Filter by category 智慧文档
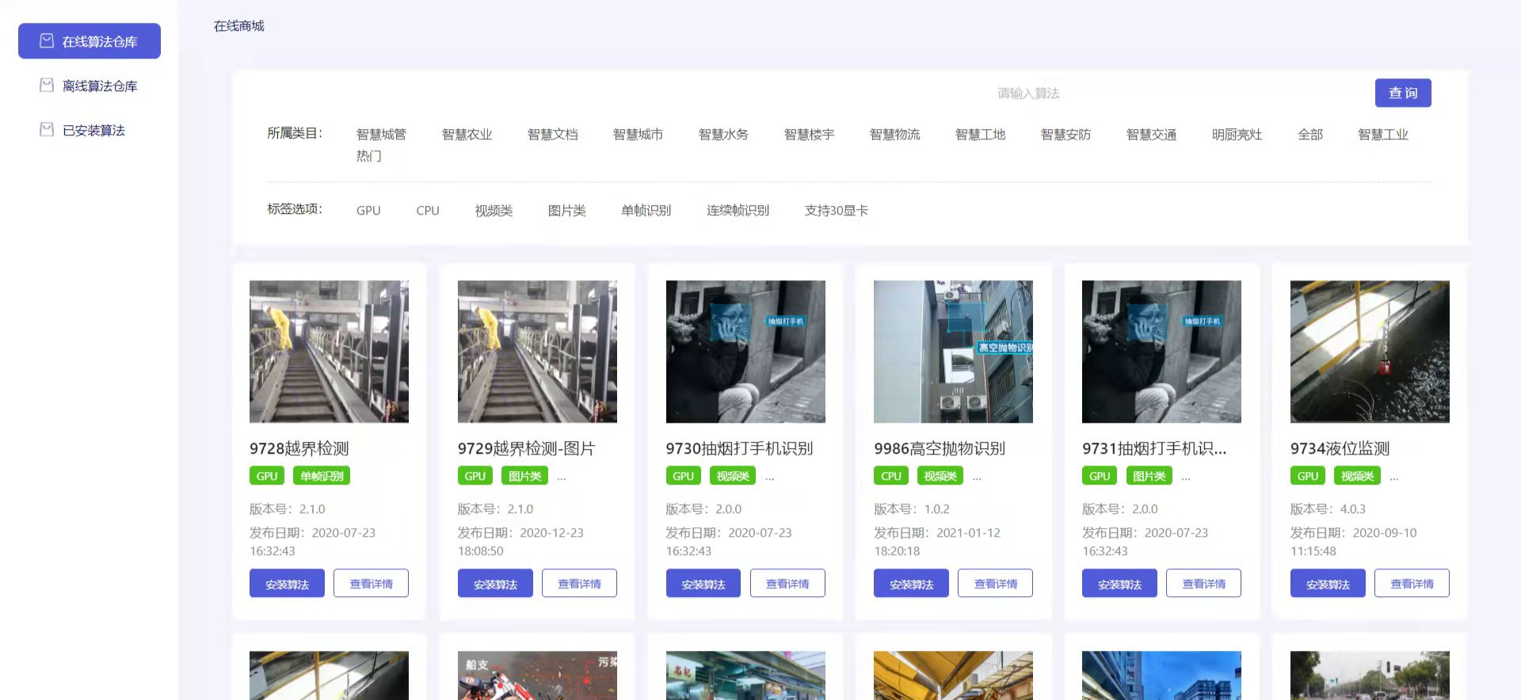The image size is (1521, 700). [x=552, y=135]
